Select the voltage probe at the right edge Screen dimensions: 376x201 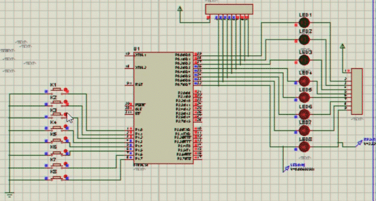(x=359, y=143)
